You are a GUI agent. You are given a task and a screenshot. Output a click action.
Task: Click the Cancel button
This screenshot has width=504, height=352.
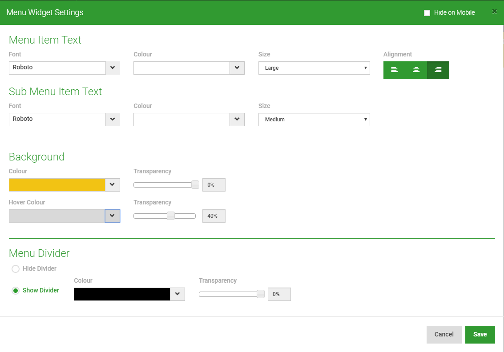click(444, 334)
